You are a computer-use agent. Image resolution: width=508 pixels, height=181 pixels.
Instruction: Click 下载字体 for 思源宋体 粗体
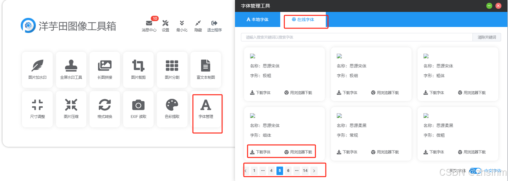434,93
